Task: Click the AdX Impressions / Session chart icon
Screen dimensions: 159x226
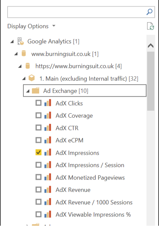Action: [48, 165]
